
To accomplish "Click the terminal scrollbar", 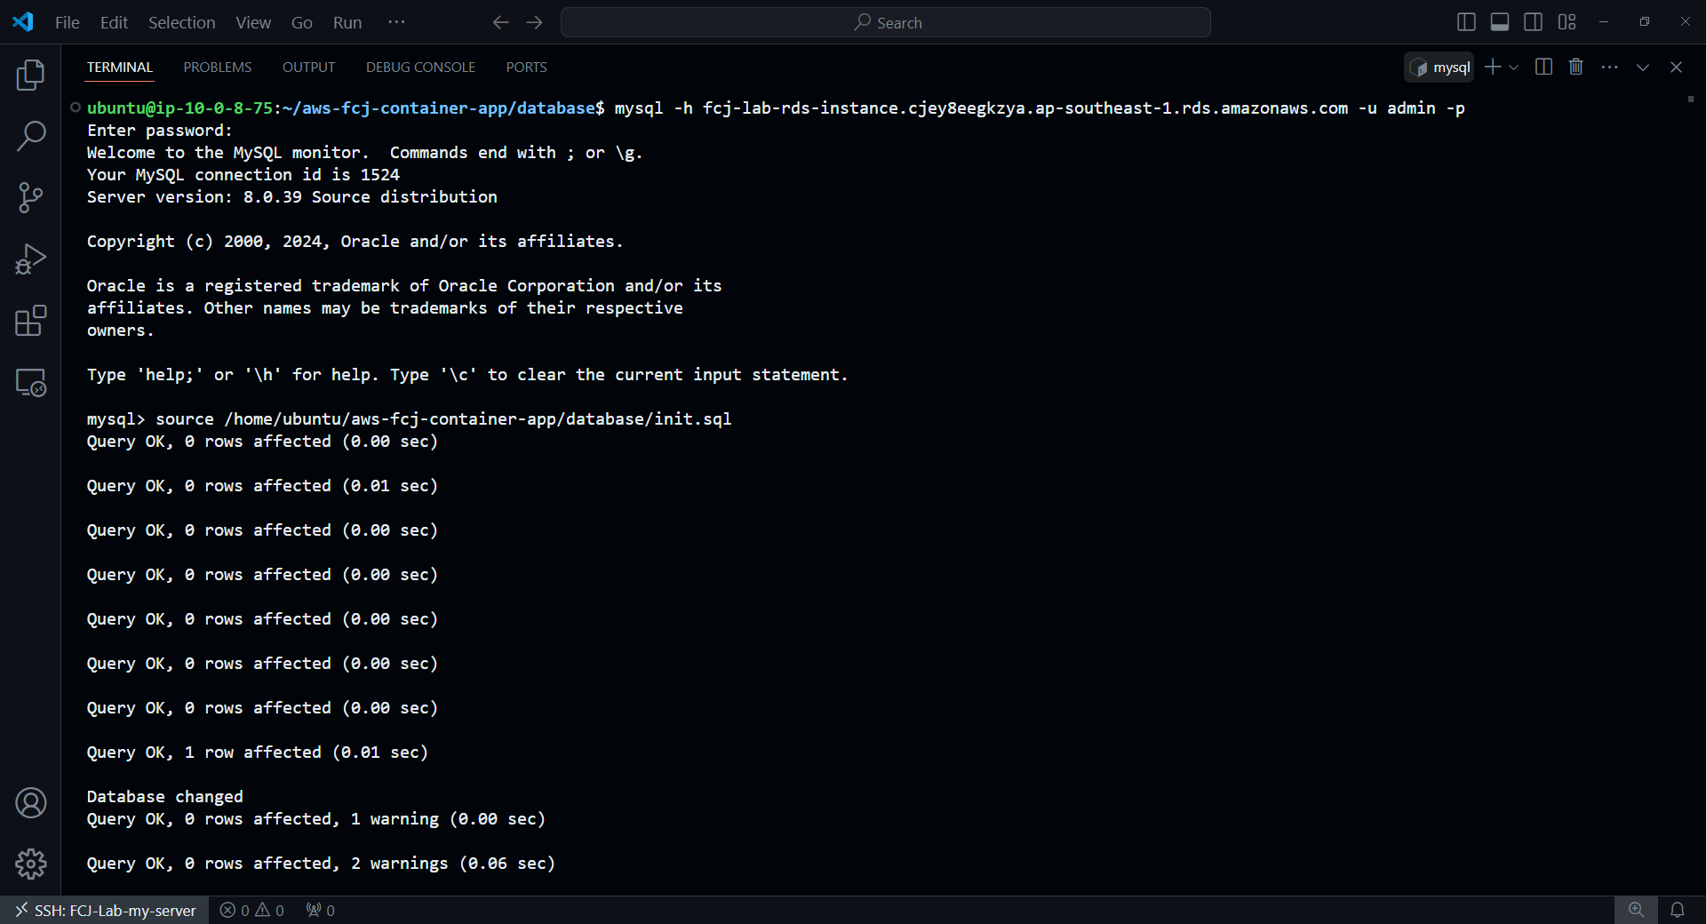I will coord(1691,100).
